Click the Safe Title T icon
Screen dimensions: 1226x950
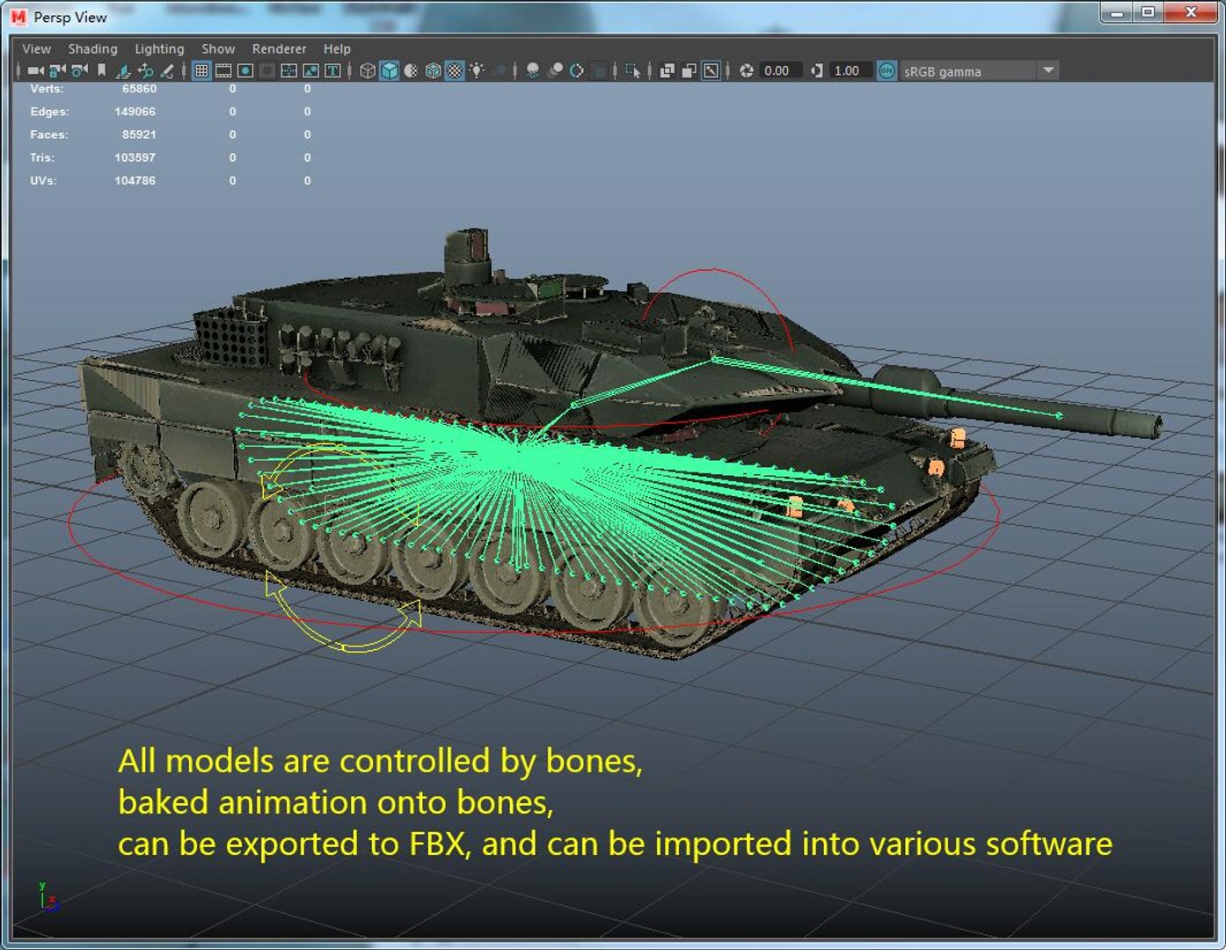click(333, 70)
